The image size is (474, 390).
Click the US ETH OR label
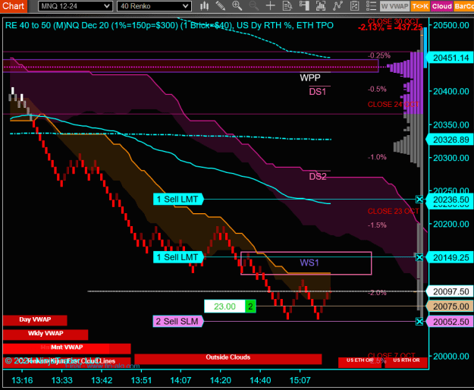pos(359,361)
